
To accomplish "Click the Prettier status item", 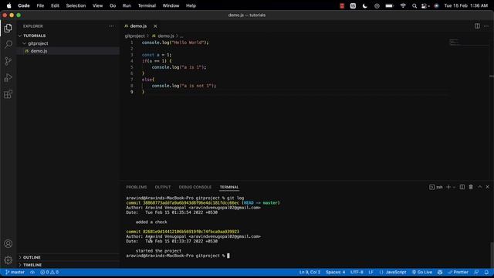I will (458, 273).
